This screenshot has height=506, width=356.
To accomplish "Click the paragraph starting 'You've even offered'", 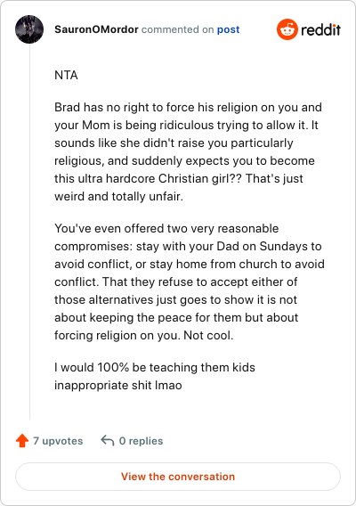I will click(x=189, y=282).
